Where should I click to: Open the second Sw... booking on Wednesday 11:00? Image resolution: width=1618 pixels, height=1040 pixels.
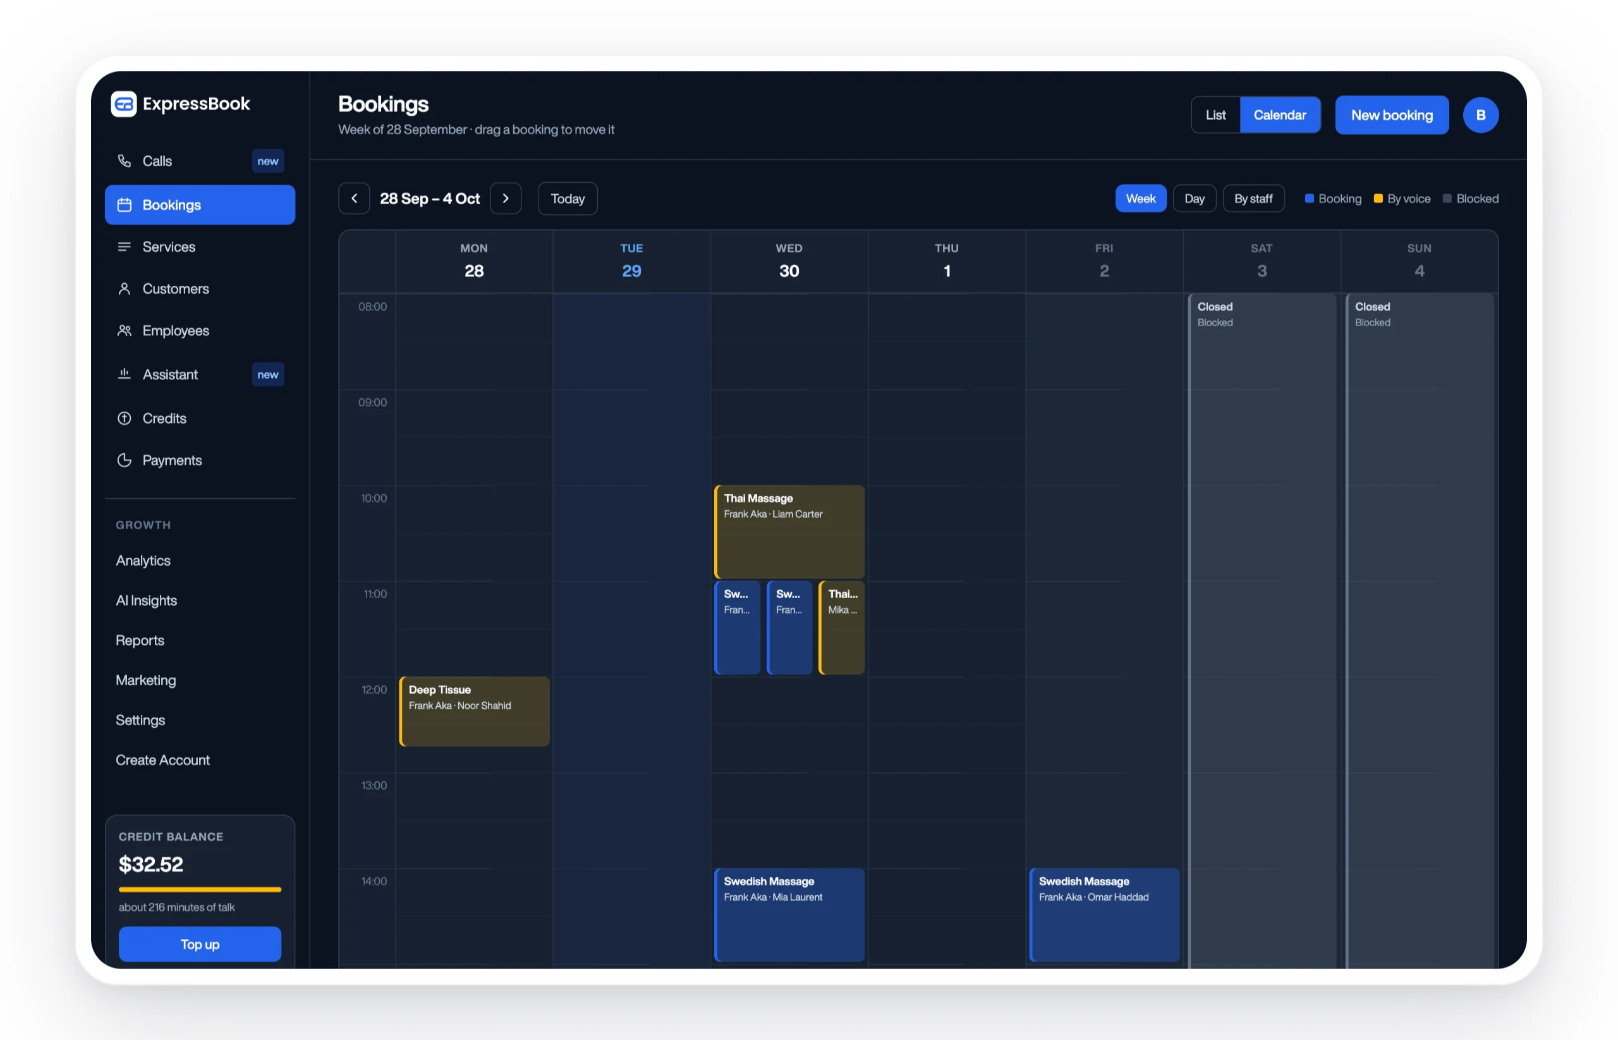(789, 627)
